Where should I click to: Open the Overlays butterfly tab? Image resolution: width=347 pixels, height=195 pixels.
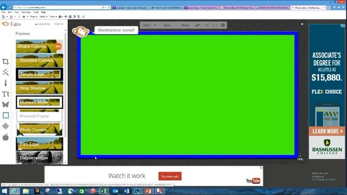pos(5,105)
